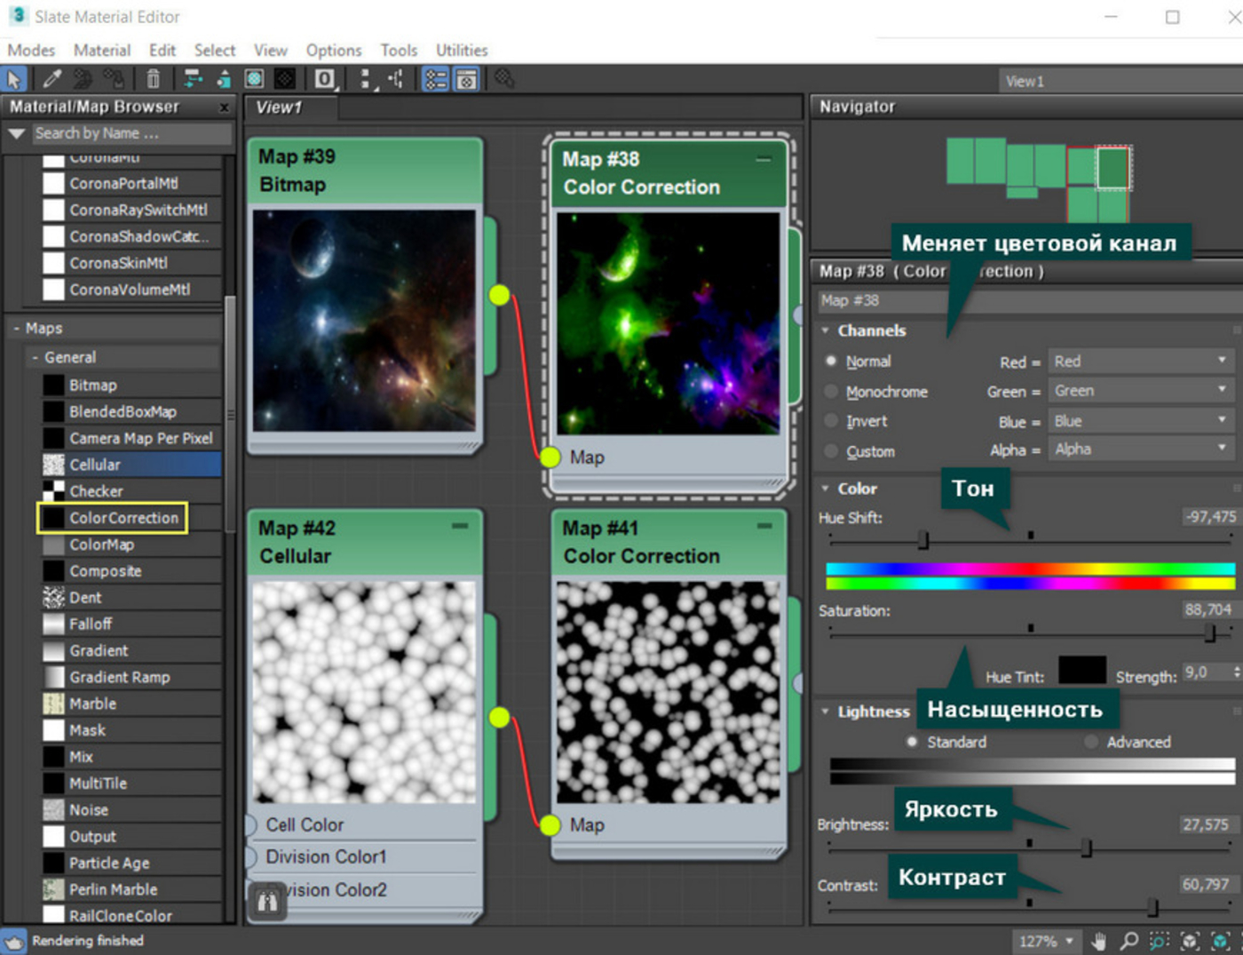Toggle the Material/Map Browser toolbar icon
The image size is (1243, 955).
tap(435, 79)
